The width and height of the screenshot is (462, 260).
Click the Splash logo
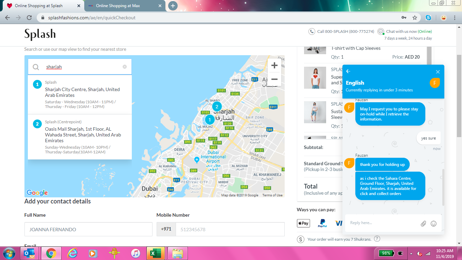click(40, 34)
